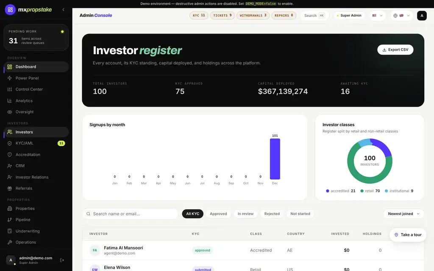Screen dimensions: 434x271
Task: Click the accredited legend color dot
Action: pyautogui.click(x=328, y=191)
